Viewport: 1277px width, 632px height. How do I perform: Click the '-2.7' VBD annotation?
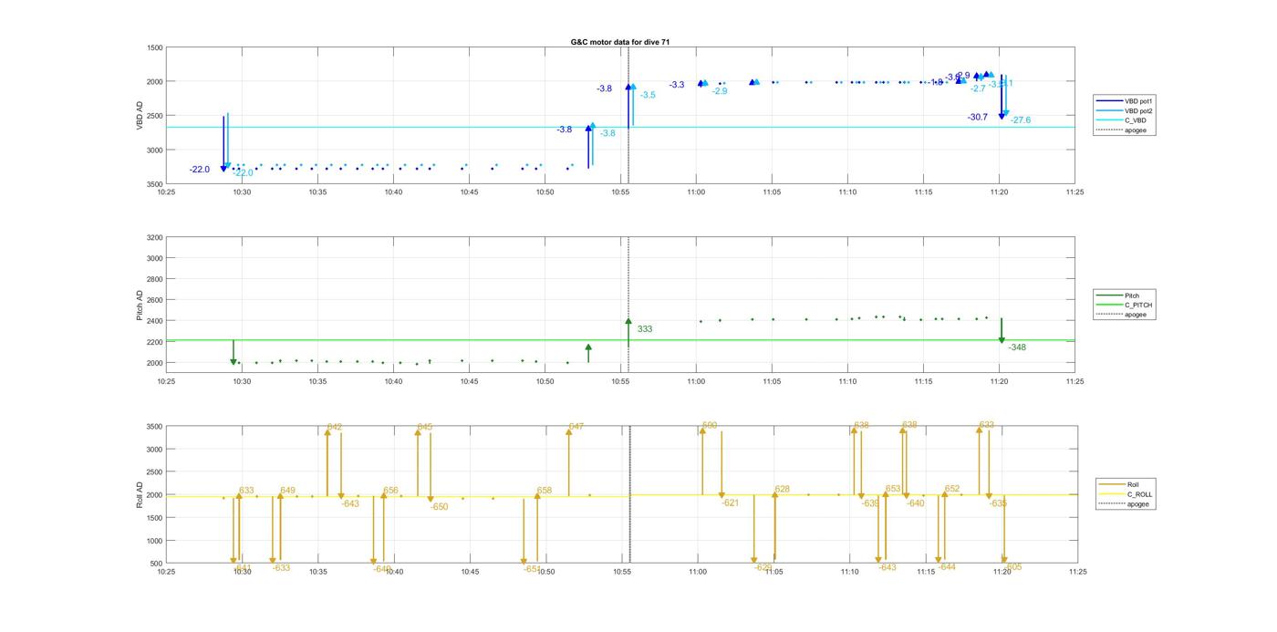978,88
